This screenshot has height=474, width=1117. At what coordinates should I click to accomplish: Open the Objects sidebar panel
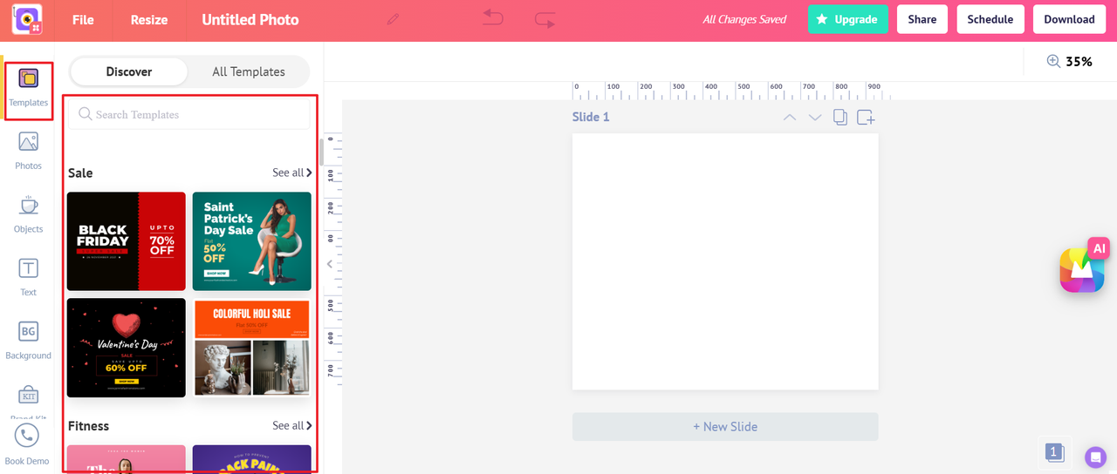(x=28, y=214)
